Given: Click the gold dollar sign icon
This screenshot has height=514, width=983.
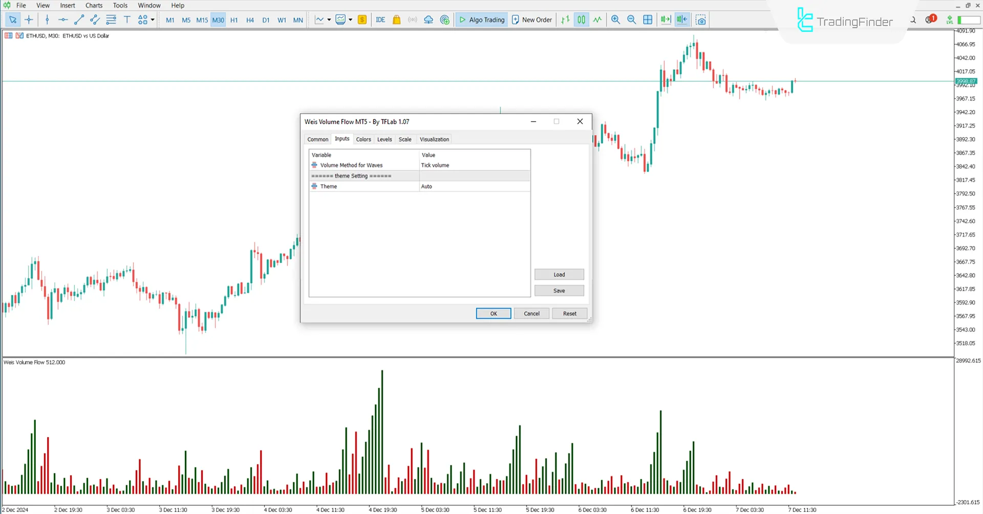Looking at the screenshot, I should [x=362, y=20].
